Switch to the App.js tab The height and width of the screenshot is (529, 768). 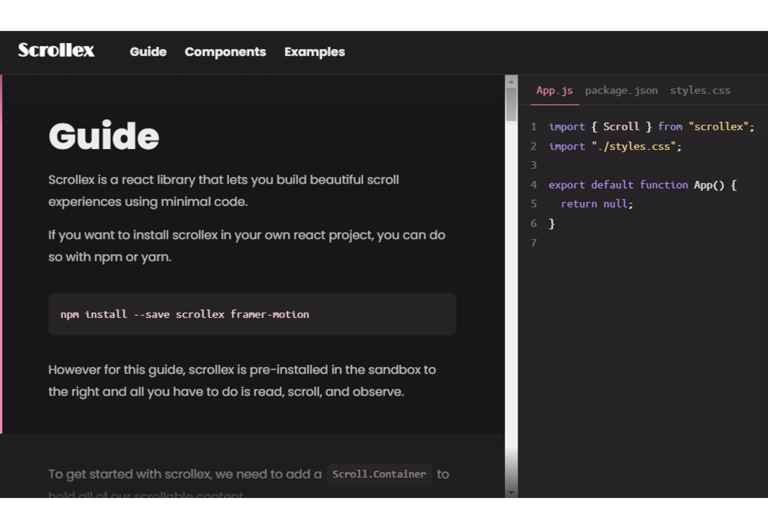pos(554,91)
